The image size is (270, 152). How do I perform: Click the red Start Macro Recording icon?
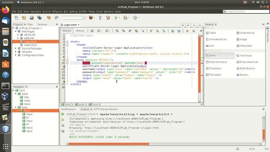187,31
